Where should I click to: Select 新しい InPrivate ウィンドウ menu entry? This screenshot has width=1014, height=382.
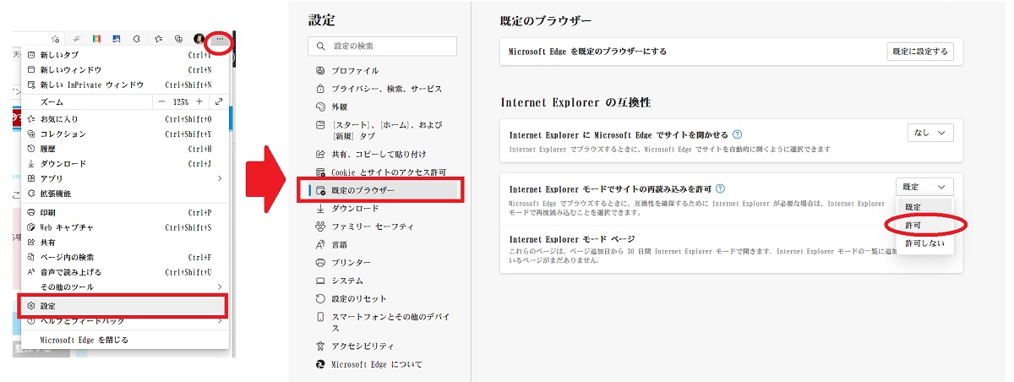[124, 85]
